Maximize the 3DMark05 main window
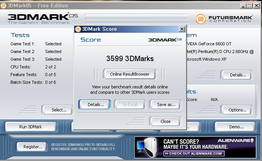262x161 pixels. 250,6
